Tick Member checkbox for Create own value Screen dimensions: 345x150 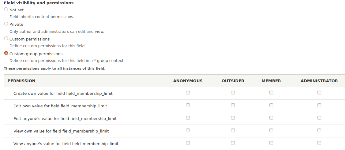271,93
